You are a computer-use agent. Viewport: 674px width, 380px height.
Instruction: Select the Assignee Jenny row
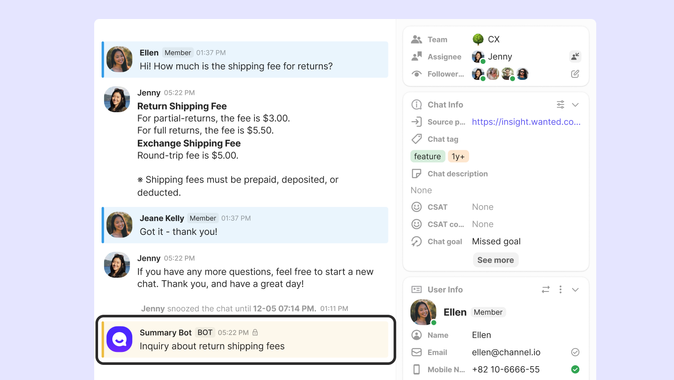499,57
